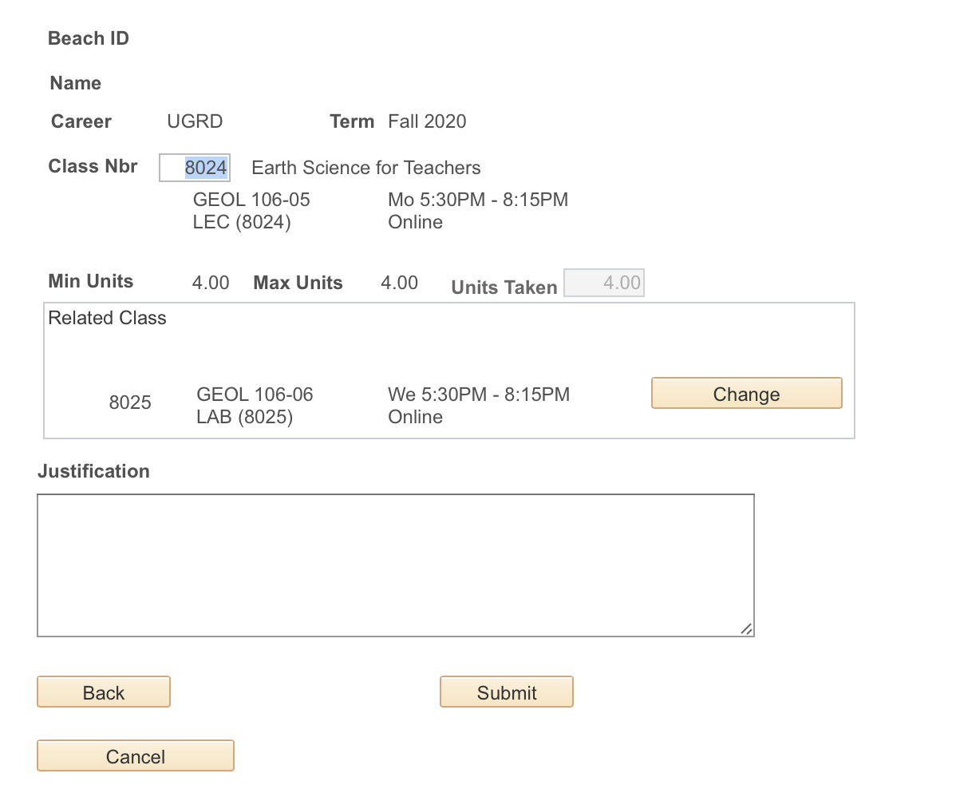Click the Change button for related class
The image size is (956, 805).
(x=746, y=393)
